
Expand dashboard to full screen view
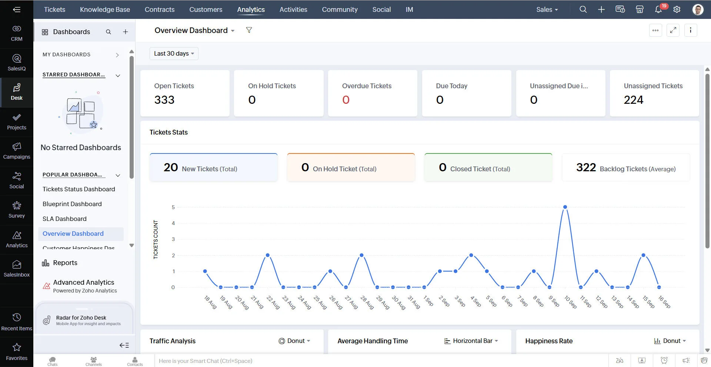(673, 30)
